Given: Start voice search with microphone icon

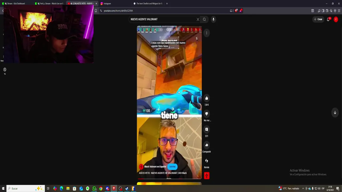Looking at the screenshot, I should click(x=213, y=19).
